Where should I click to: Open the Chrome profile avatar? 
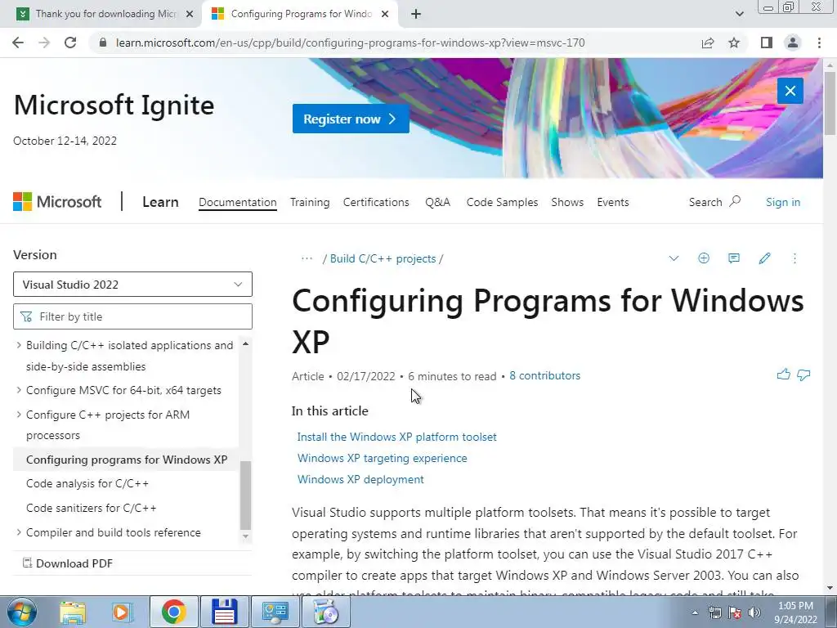click(793, 43)
